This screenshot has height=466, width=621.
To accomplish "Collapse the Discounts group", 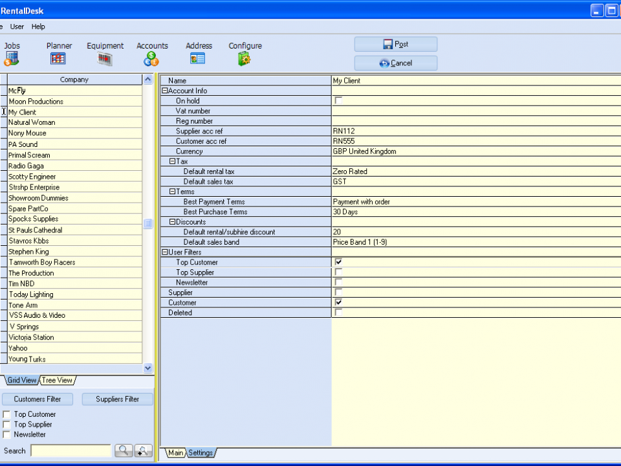I will click(173, 222).
